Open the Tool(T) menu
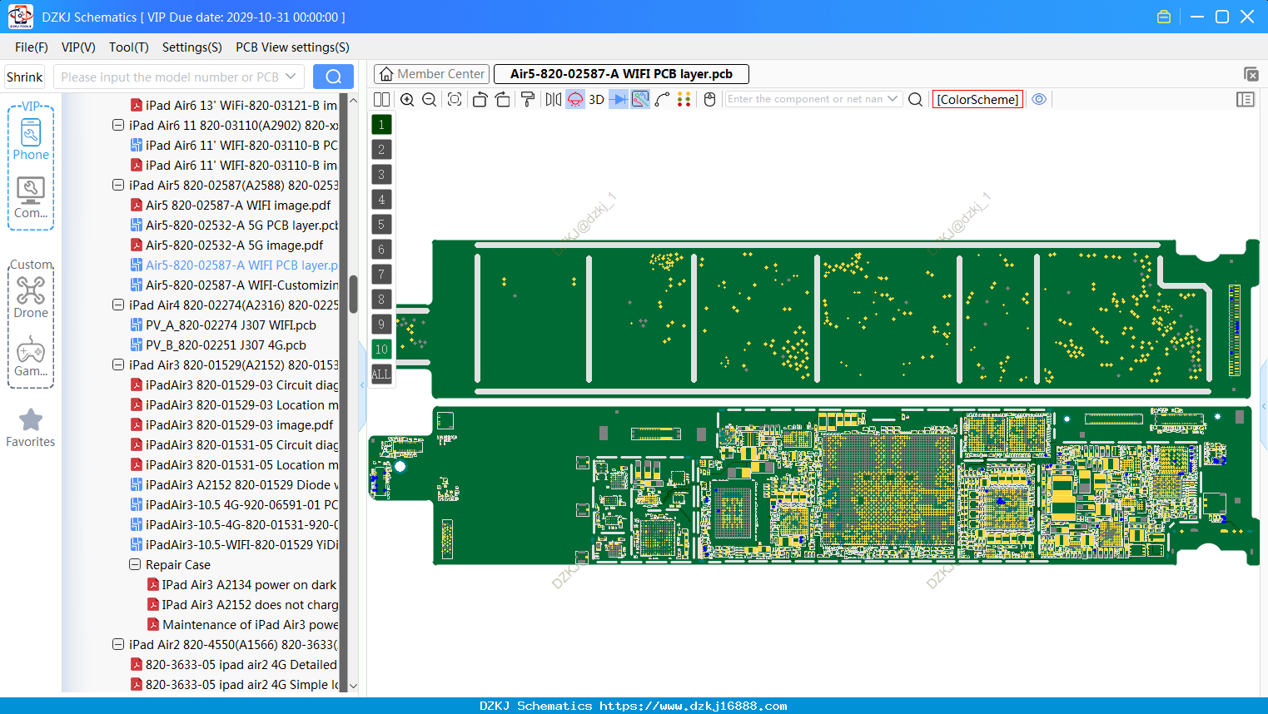Screen dimensions: 1268x714 [x=129, y=47]
